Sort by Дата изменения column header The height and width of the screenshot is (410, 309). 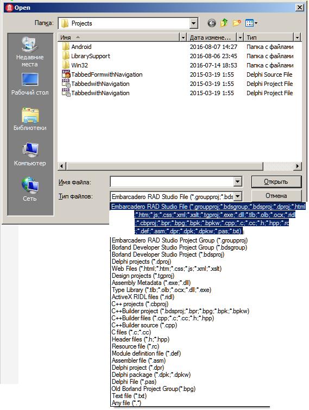click(x=212, y=38)
